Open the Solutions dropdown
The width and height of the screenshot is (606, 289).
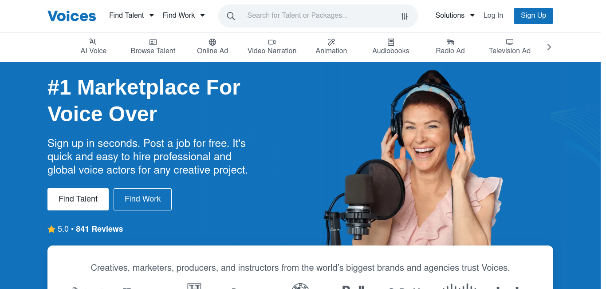[x=455, y=15]
